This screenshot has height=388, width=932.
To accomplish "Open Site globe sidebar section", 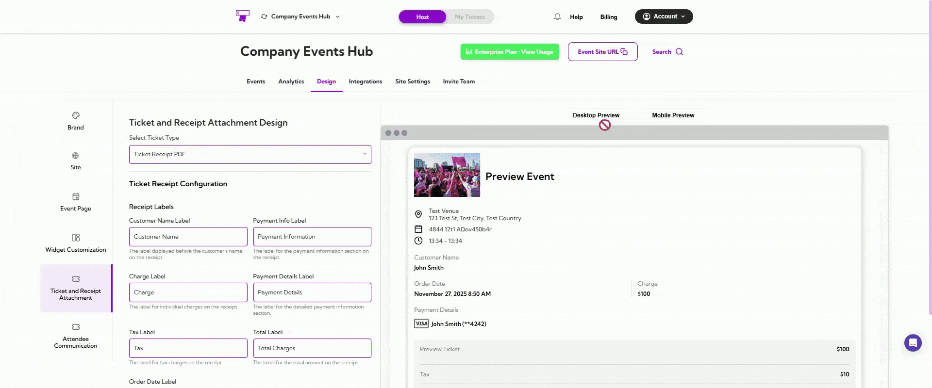I will click(x=76, y=161).
